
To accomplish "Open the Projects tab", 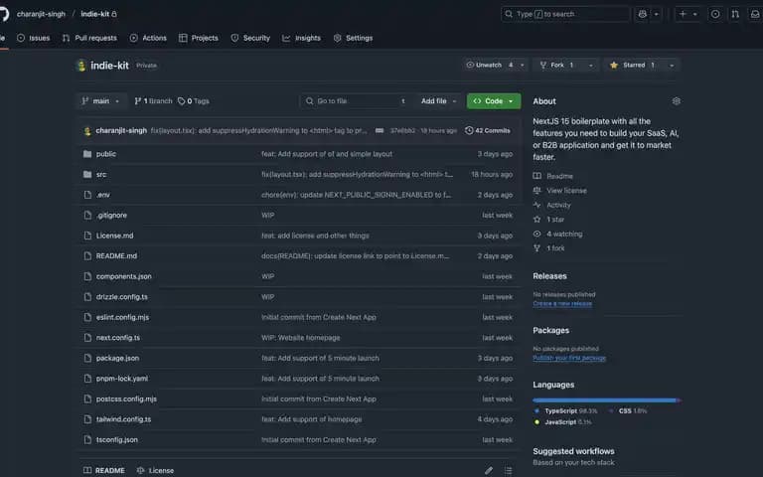I will (x=198, y=38).
